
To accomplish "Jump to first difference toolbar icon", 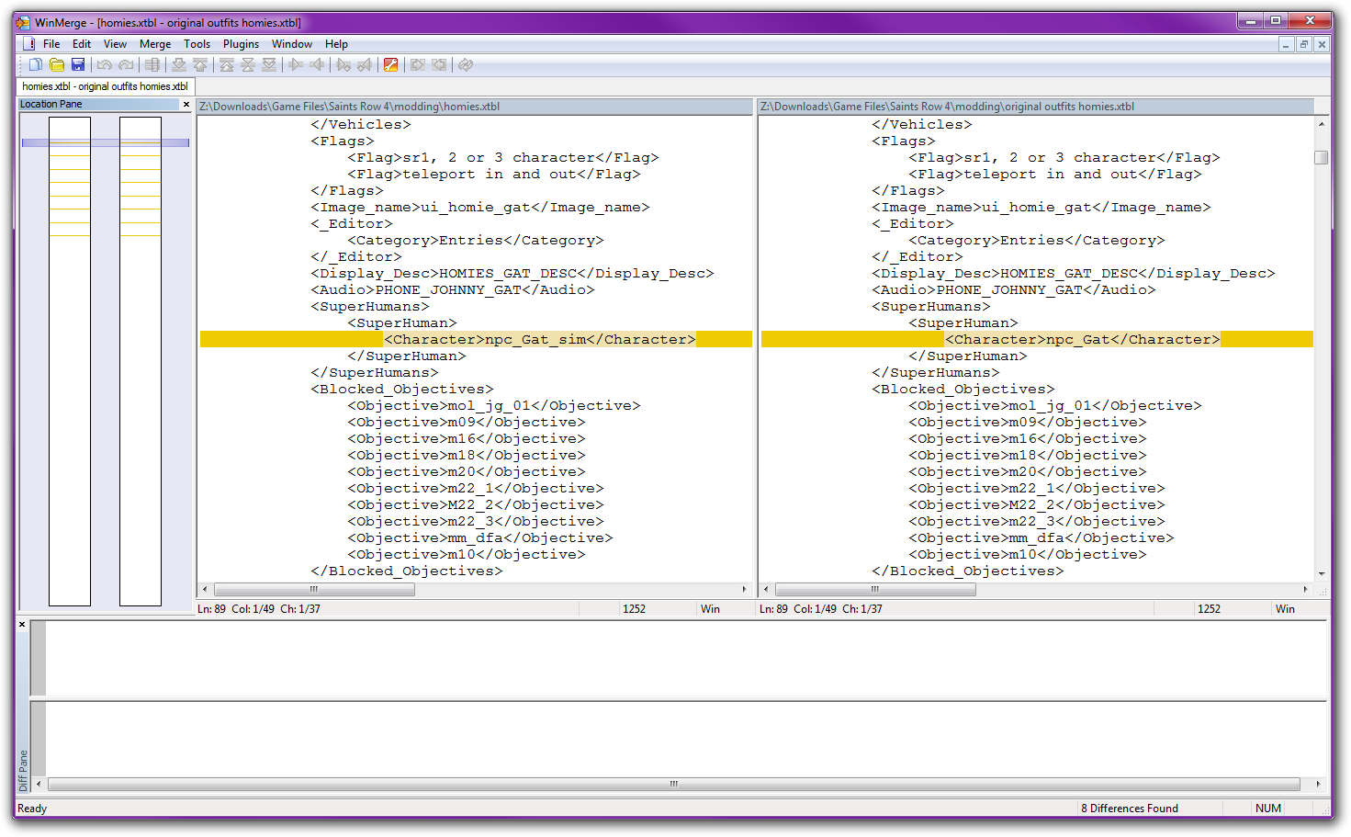I will point(227,64).
